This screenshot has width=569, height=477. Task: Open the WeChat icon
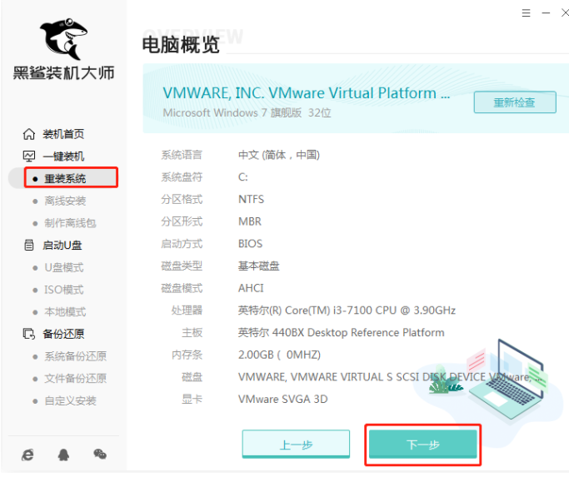tap(100, 454)
